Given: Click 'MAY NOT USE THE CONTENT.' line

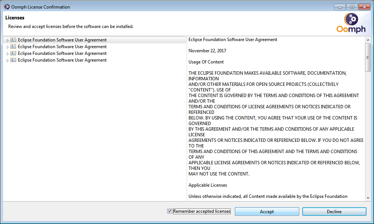Looking at the screenshot, I should [219, 174].
